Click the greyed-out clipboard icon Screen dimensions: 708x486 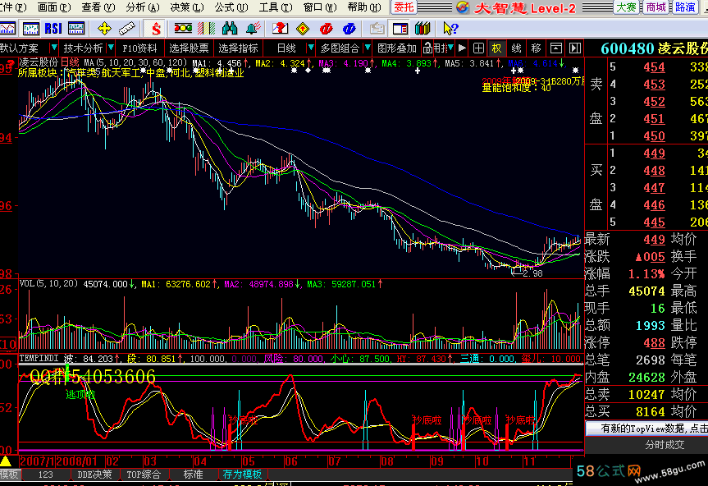377,29
